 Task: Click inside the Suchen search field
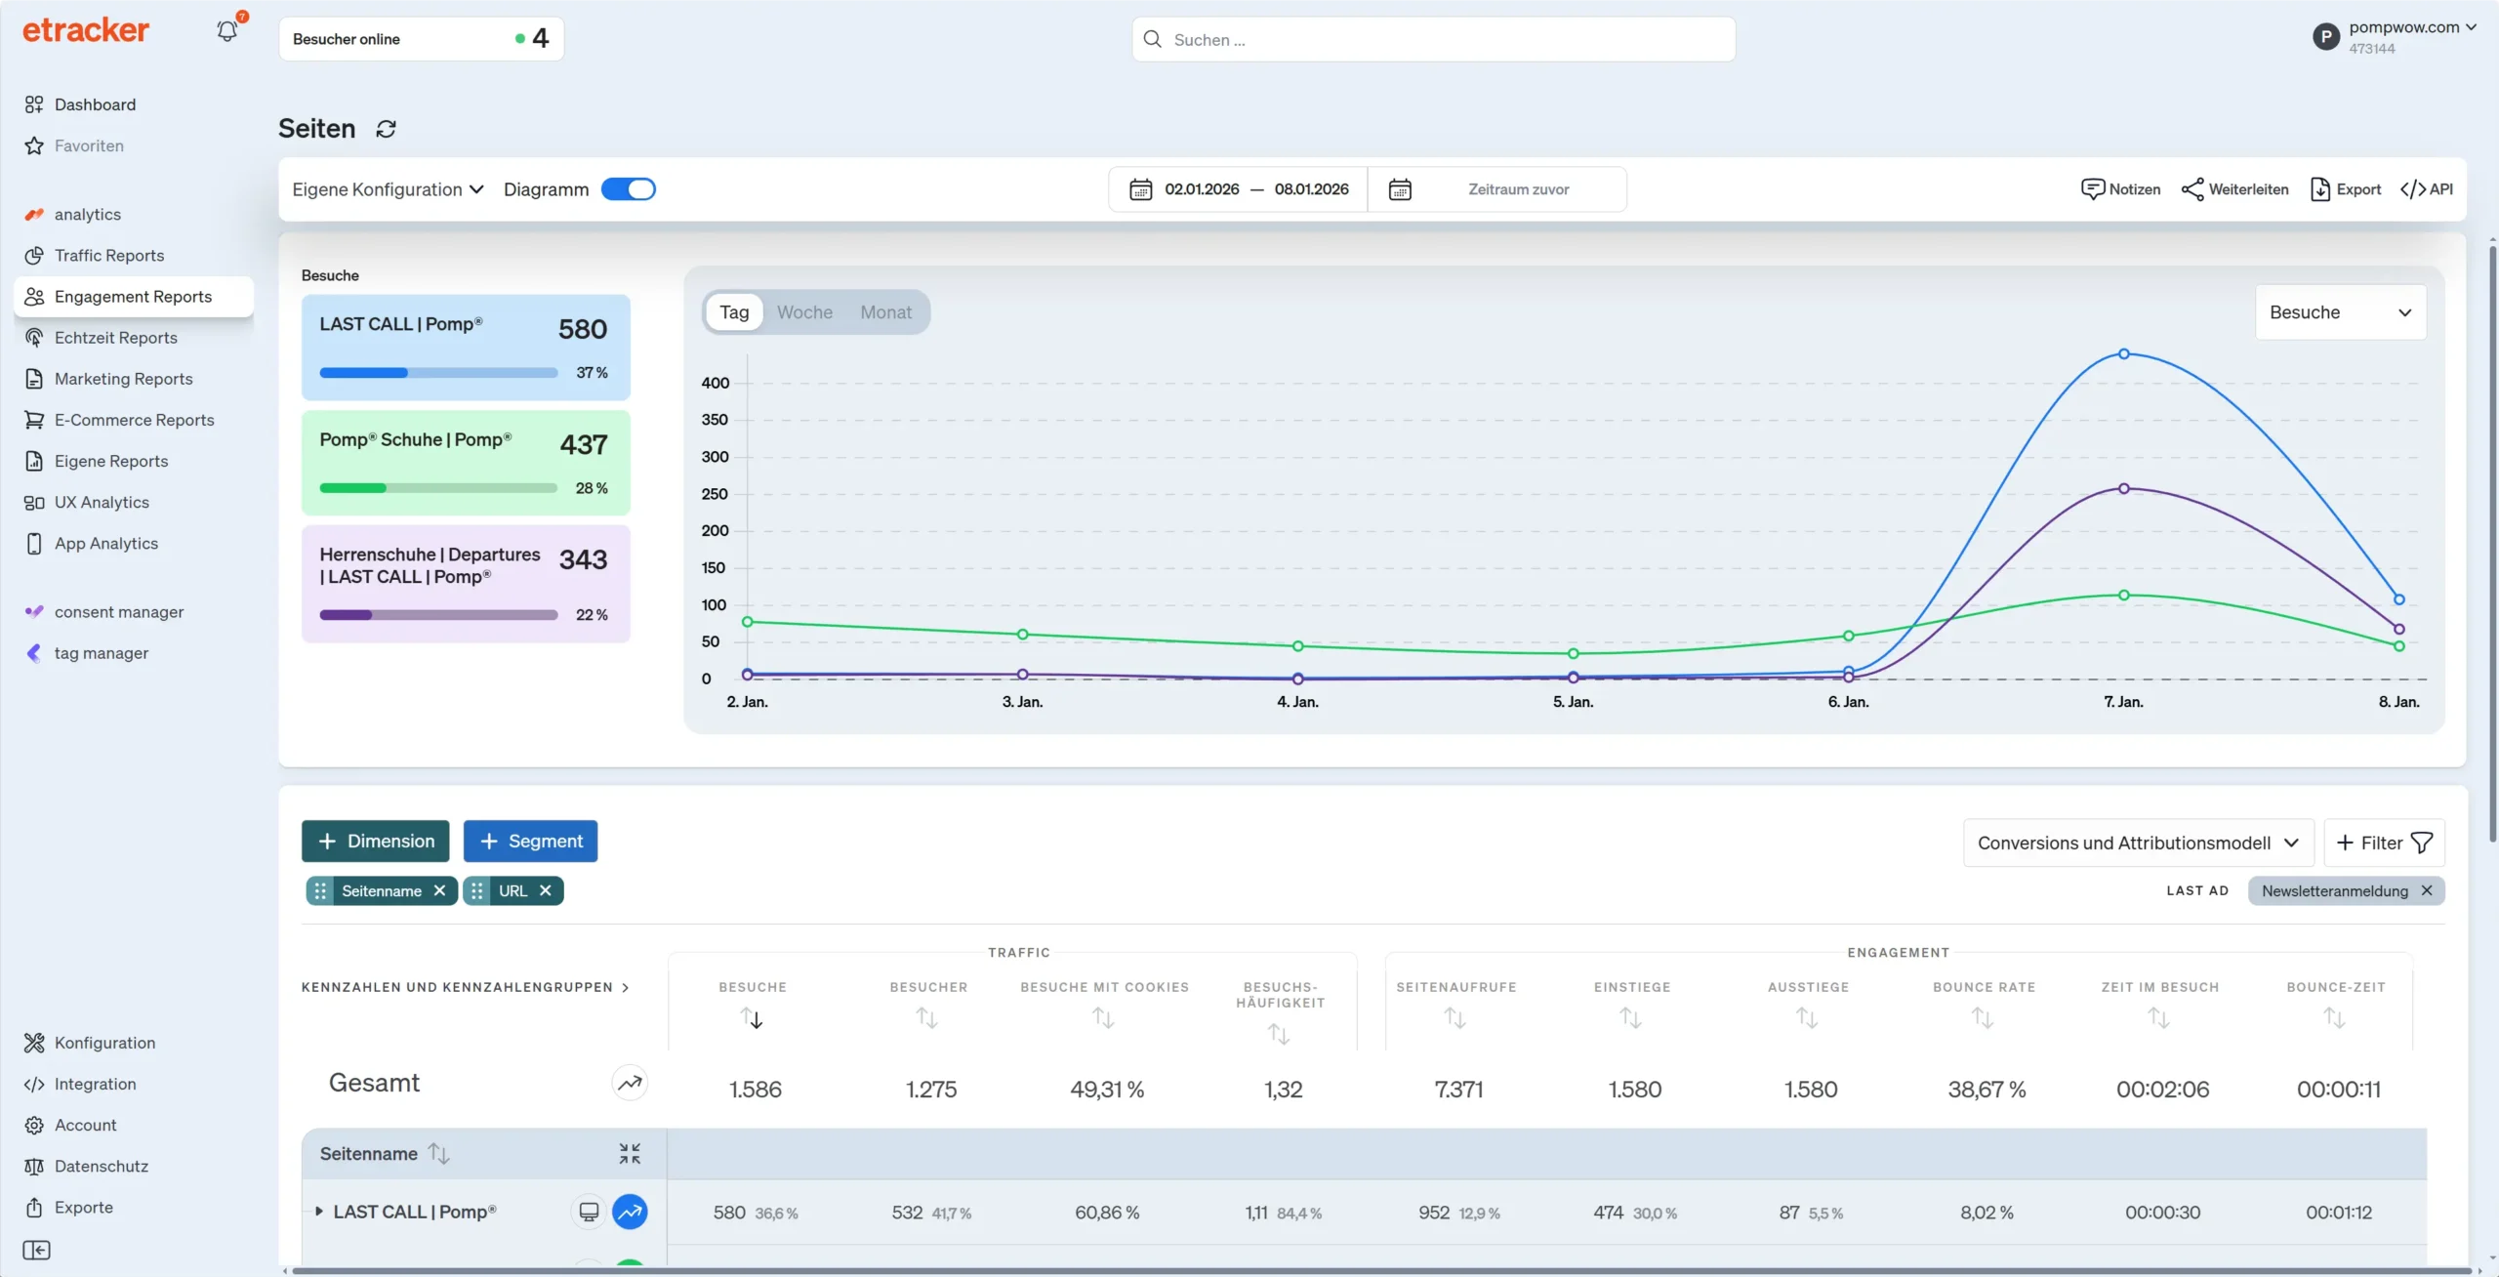pos(1431,39)
